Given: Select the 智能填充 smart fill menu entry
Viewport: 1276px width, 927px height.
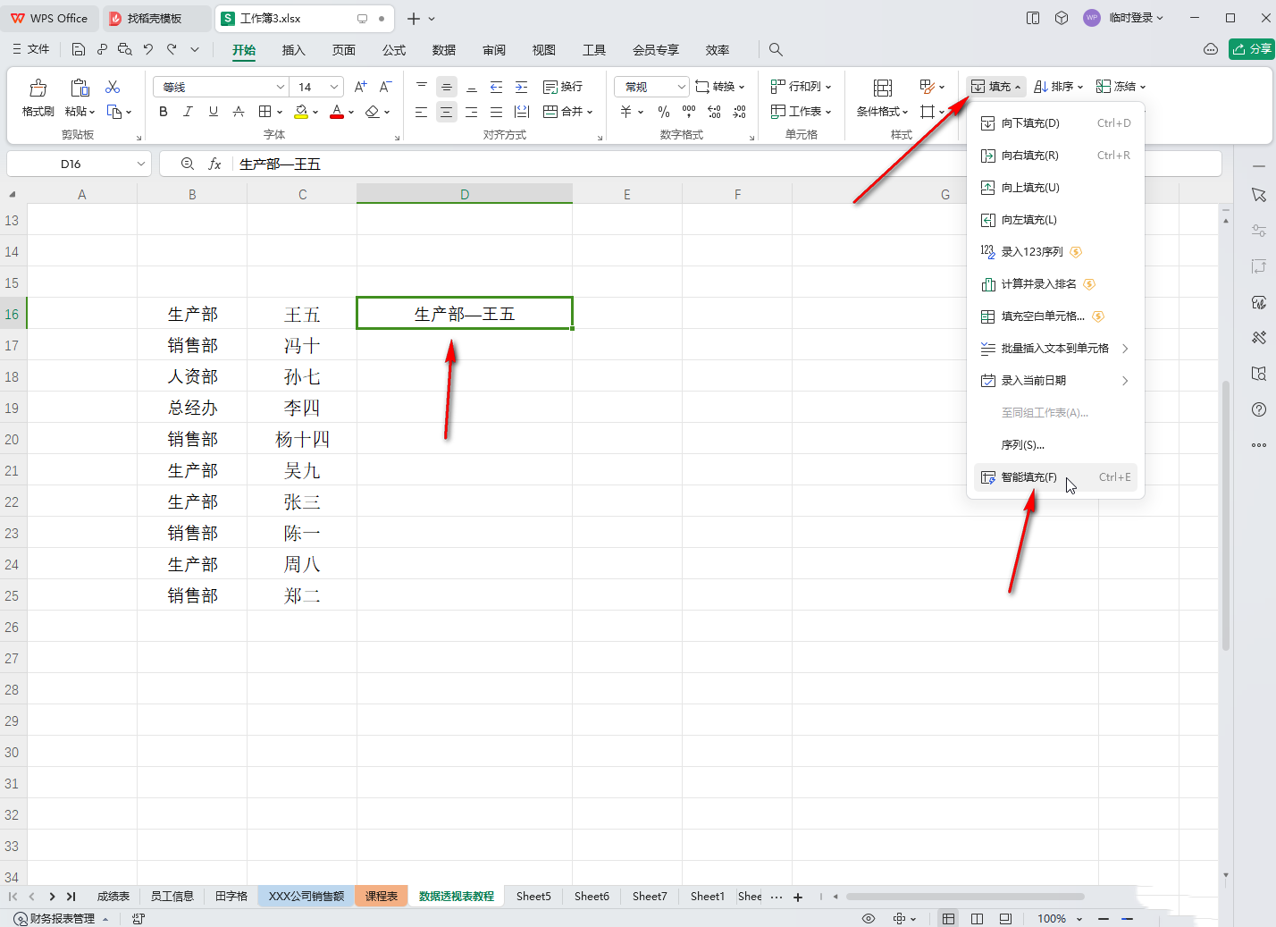Looking at the screenshot, I should tap(1028, 476).
